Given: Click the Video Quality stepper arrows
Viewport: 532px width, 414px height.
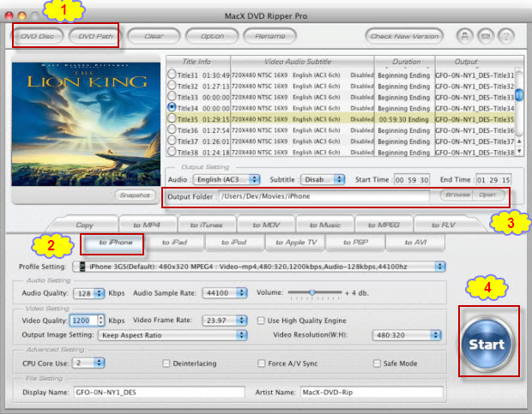Looking at the screenshot, I should click(100, 321).
